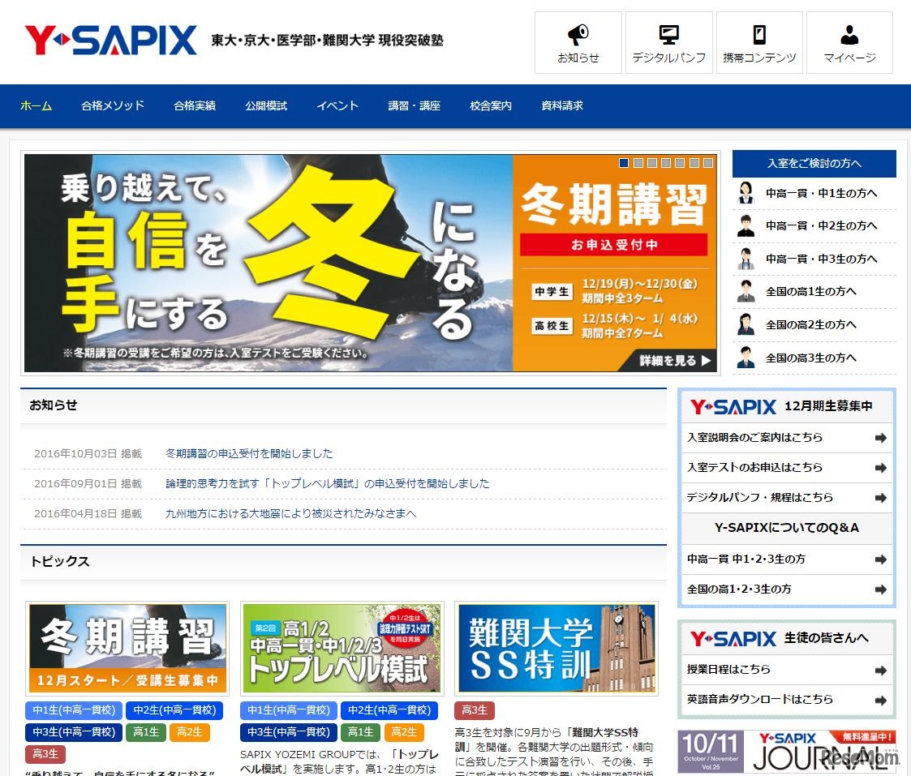Click the 12月期生募集中 heading text
The width and height of the screenshot is (911, 776).
click(x=828, y=406)
